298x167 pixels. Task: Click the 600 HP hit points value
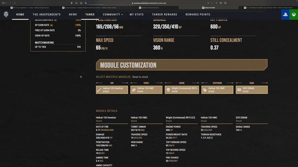(x=216, y=27)
